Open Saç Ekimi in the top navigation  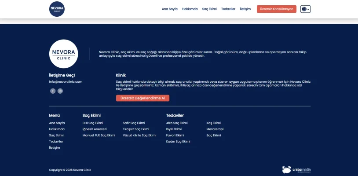tap(209, 9)
